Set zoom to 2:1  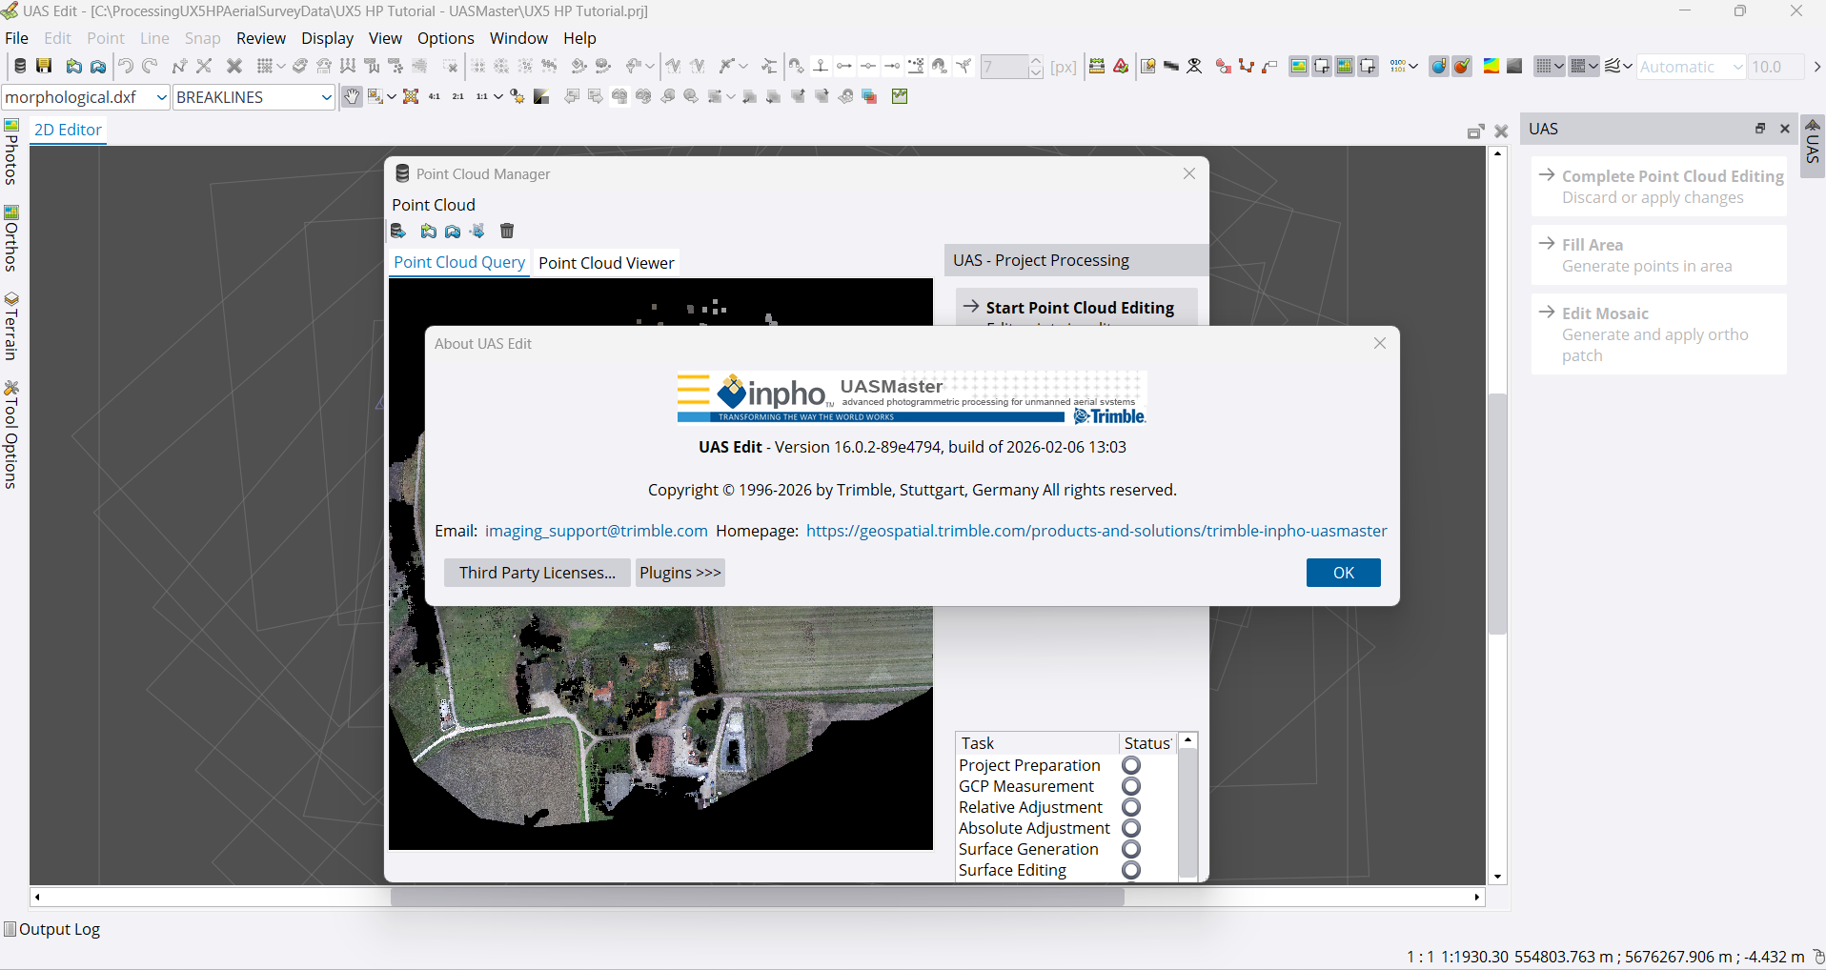pos(458,96)
